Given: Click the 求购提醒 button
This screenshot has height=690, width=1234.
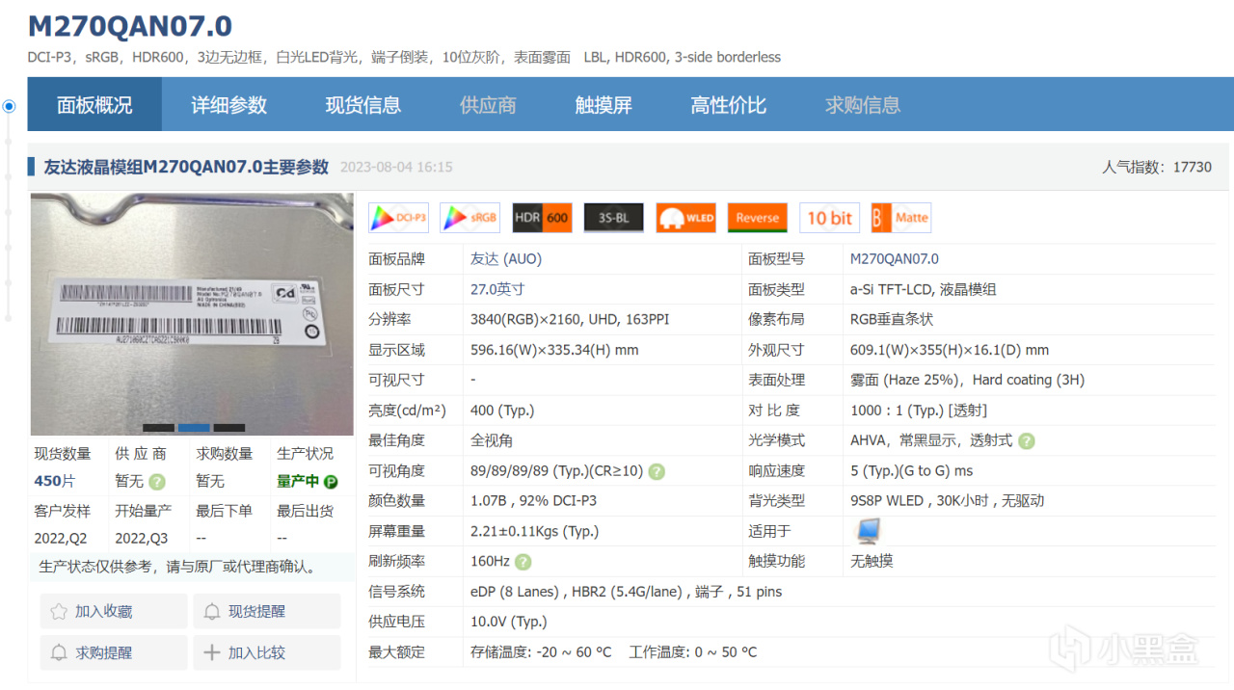Looking at the screenshot, I should coord(114,653).
